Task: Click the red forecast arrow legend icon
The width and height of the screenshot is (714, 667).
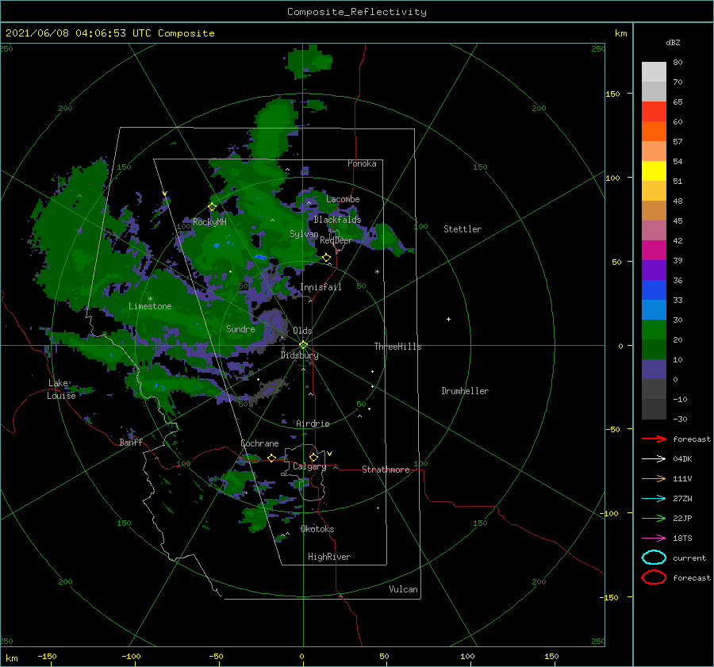Action: click(654, 439)
